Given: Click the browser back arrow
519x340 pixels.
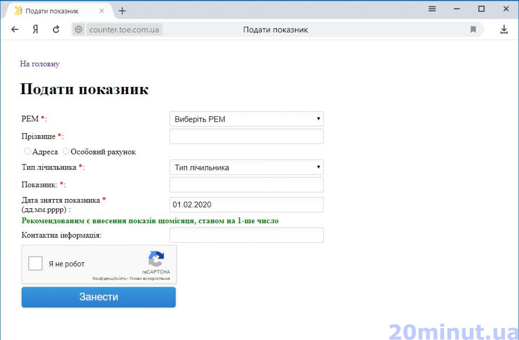Looking at the screenshot, I should coord(15,29).
